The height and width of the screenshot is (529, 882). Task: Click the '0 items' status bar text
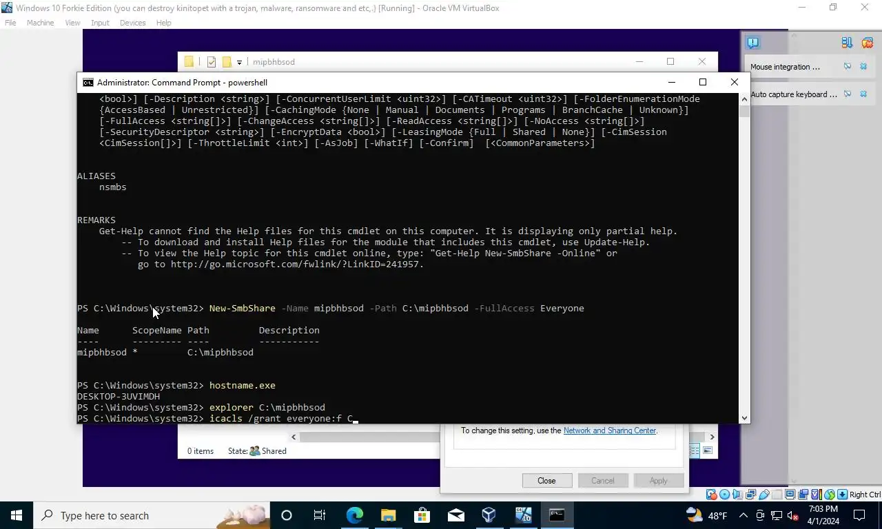pyautogui.click(x=201, y=451)
